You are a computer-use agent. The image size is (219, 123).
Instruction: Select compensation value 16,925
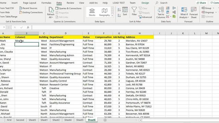click(x=104, y=66)
